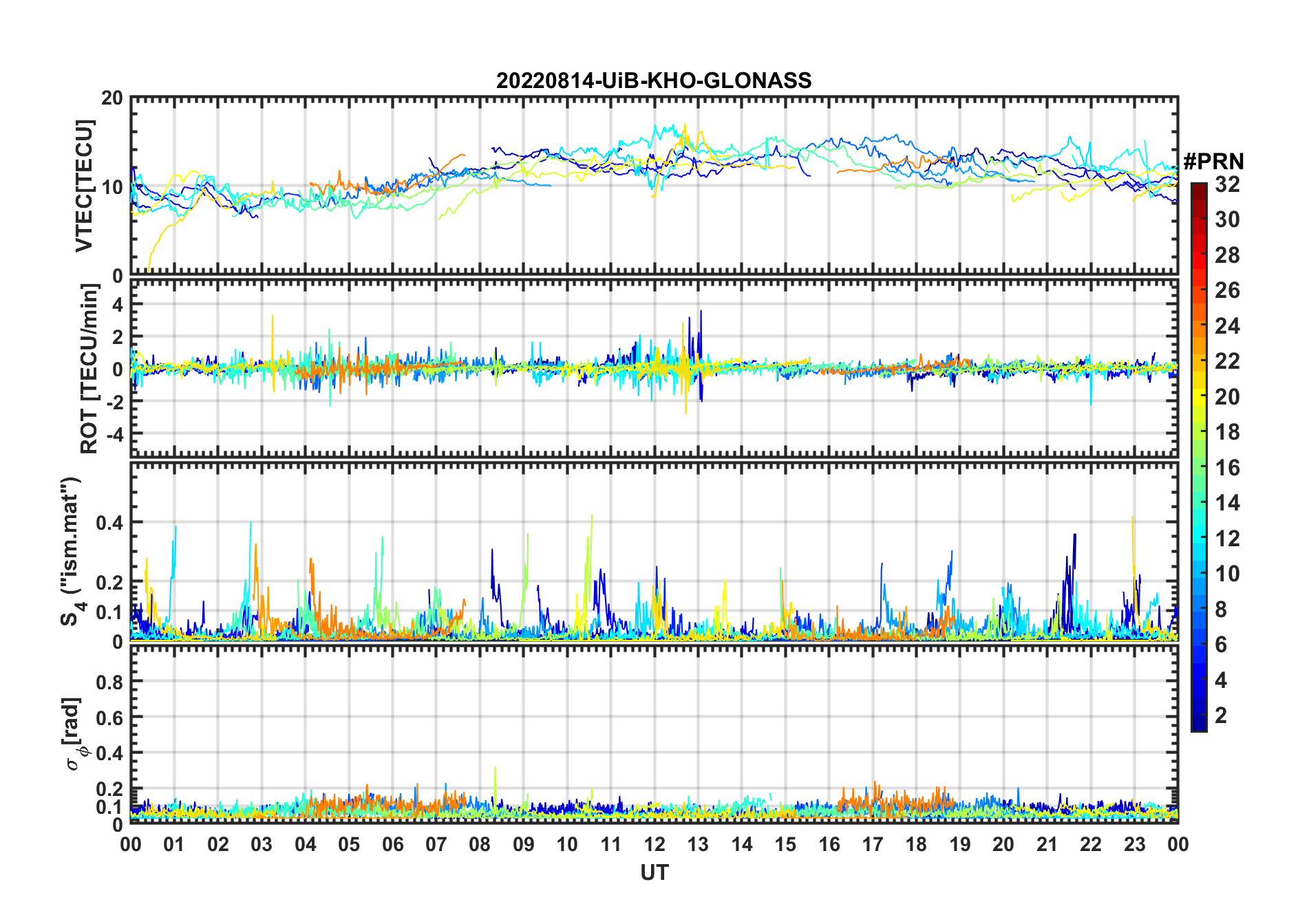Click the orange band near PRN 24
This screenshot has height=915, width=1309.
(x=1198, y=325)
